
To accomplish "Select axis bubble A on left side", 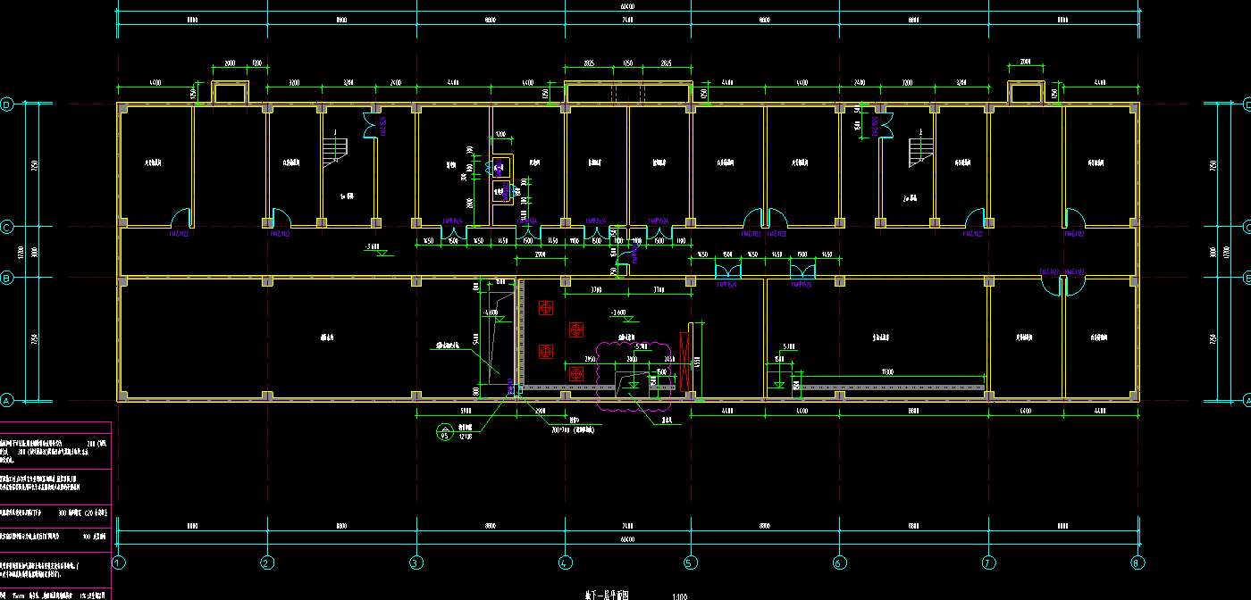I will (6, 399).
